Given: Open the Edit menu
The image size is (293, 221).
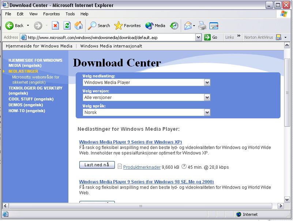Looking at the screenshot, I should click(x=20, y=14).
